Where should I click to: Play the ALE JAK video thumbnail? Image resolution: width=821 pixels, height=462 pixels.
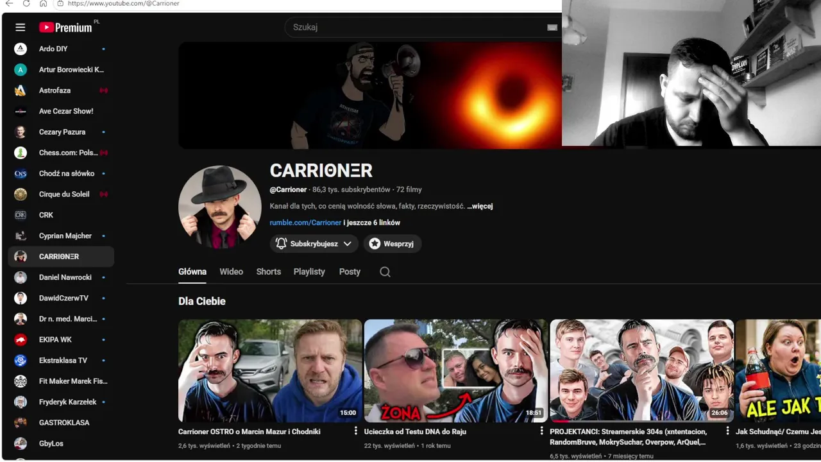point(778,370)
